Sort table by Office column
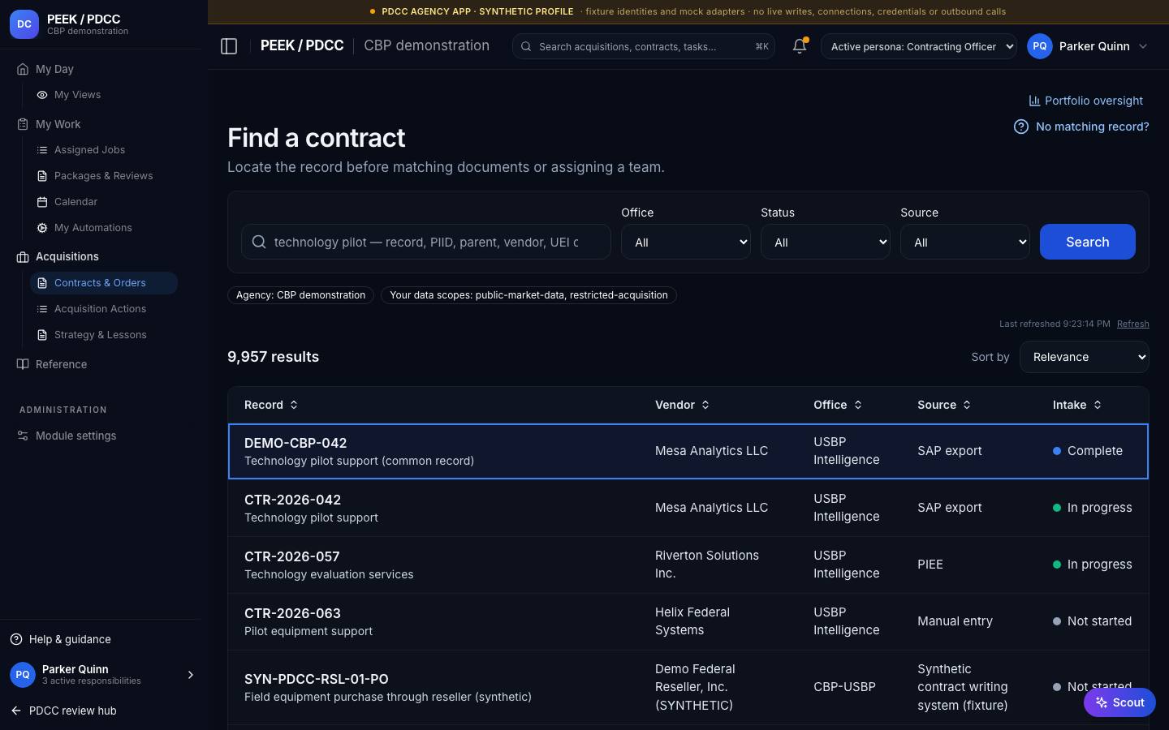The height and width of the screenshot is (730, 1169). (838, 405)
